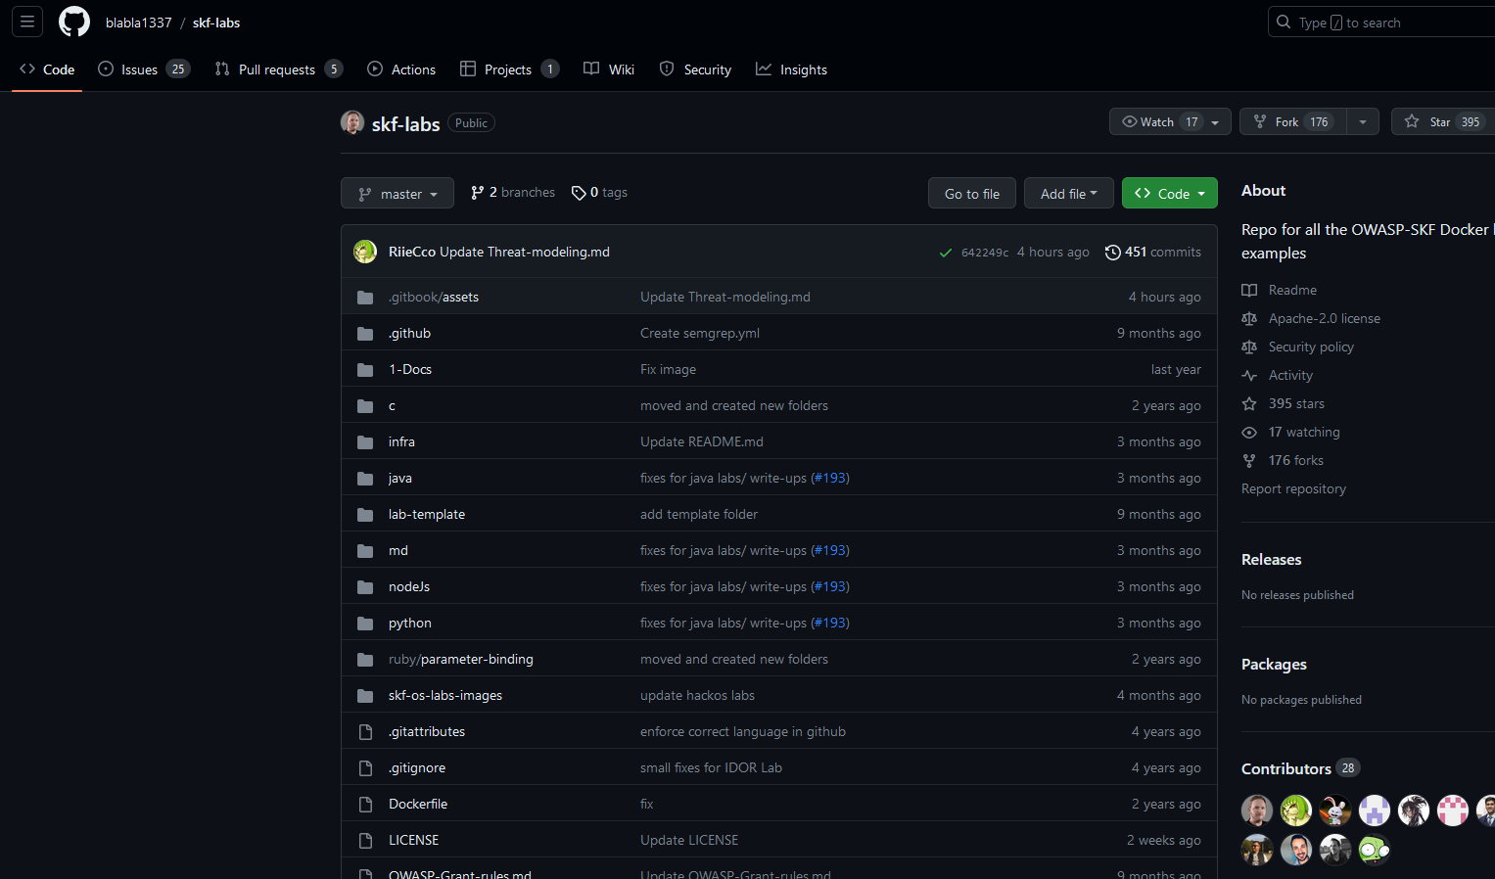Open the Projects tab
The image size is (1495, 879).
pos(509,69)
